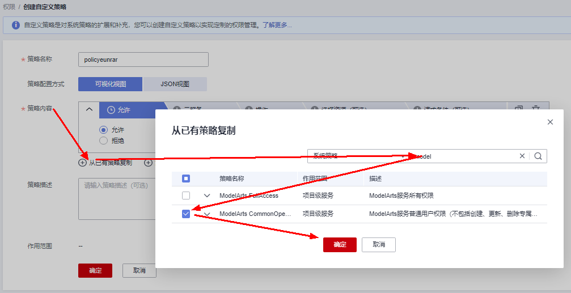Click 确定 in the dialog

coord(340,245)
